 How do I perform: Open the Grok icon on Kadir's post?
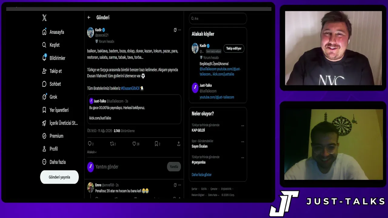175,30
